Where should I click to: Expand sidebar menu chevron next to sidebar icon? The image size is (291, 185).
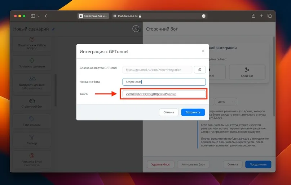tap(39, 16)
